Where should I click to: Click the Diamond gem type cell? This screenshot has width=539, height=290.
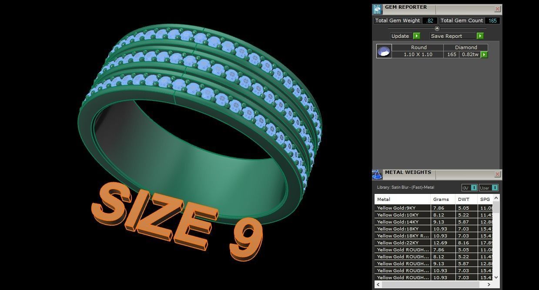(466, 47)
